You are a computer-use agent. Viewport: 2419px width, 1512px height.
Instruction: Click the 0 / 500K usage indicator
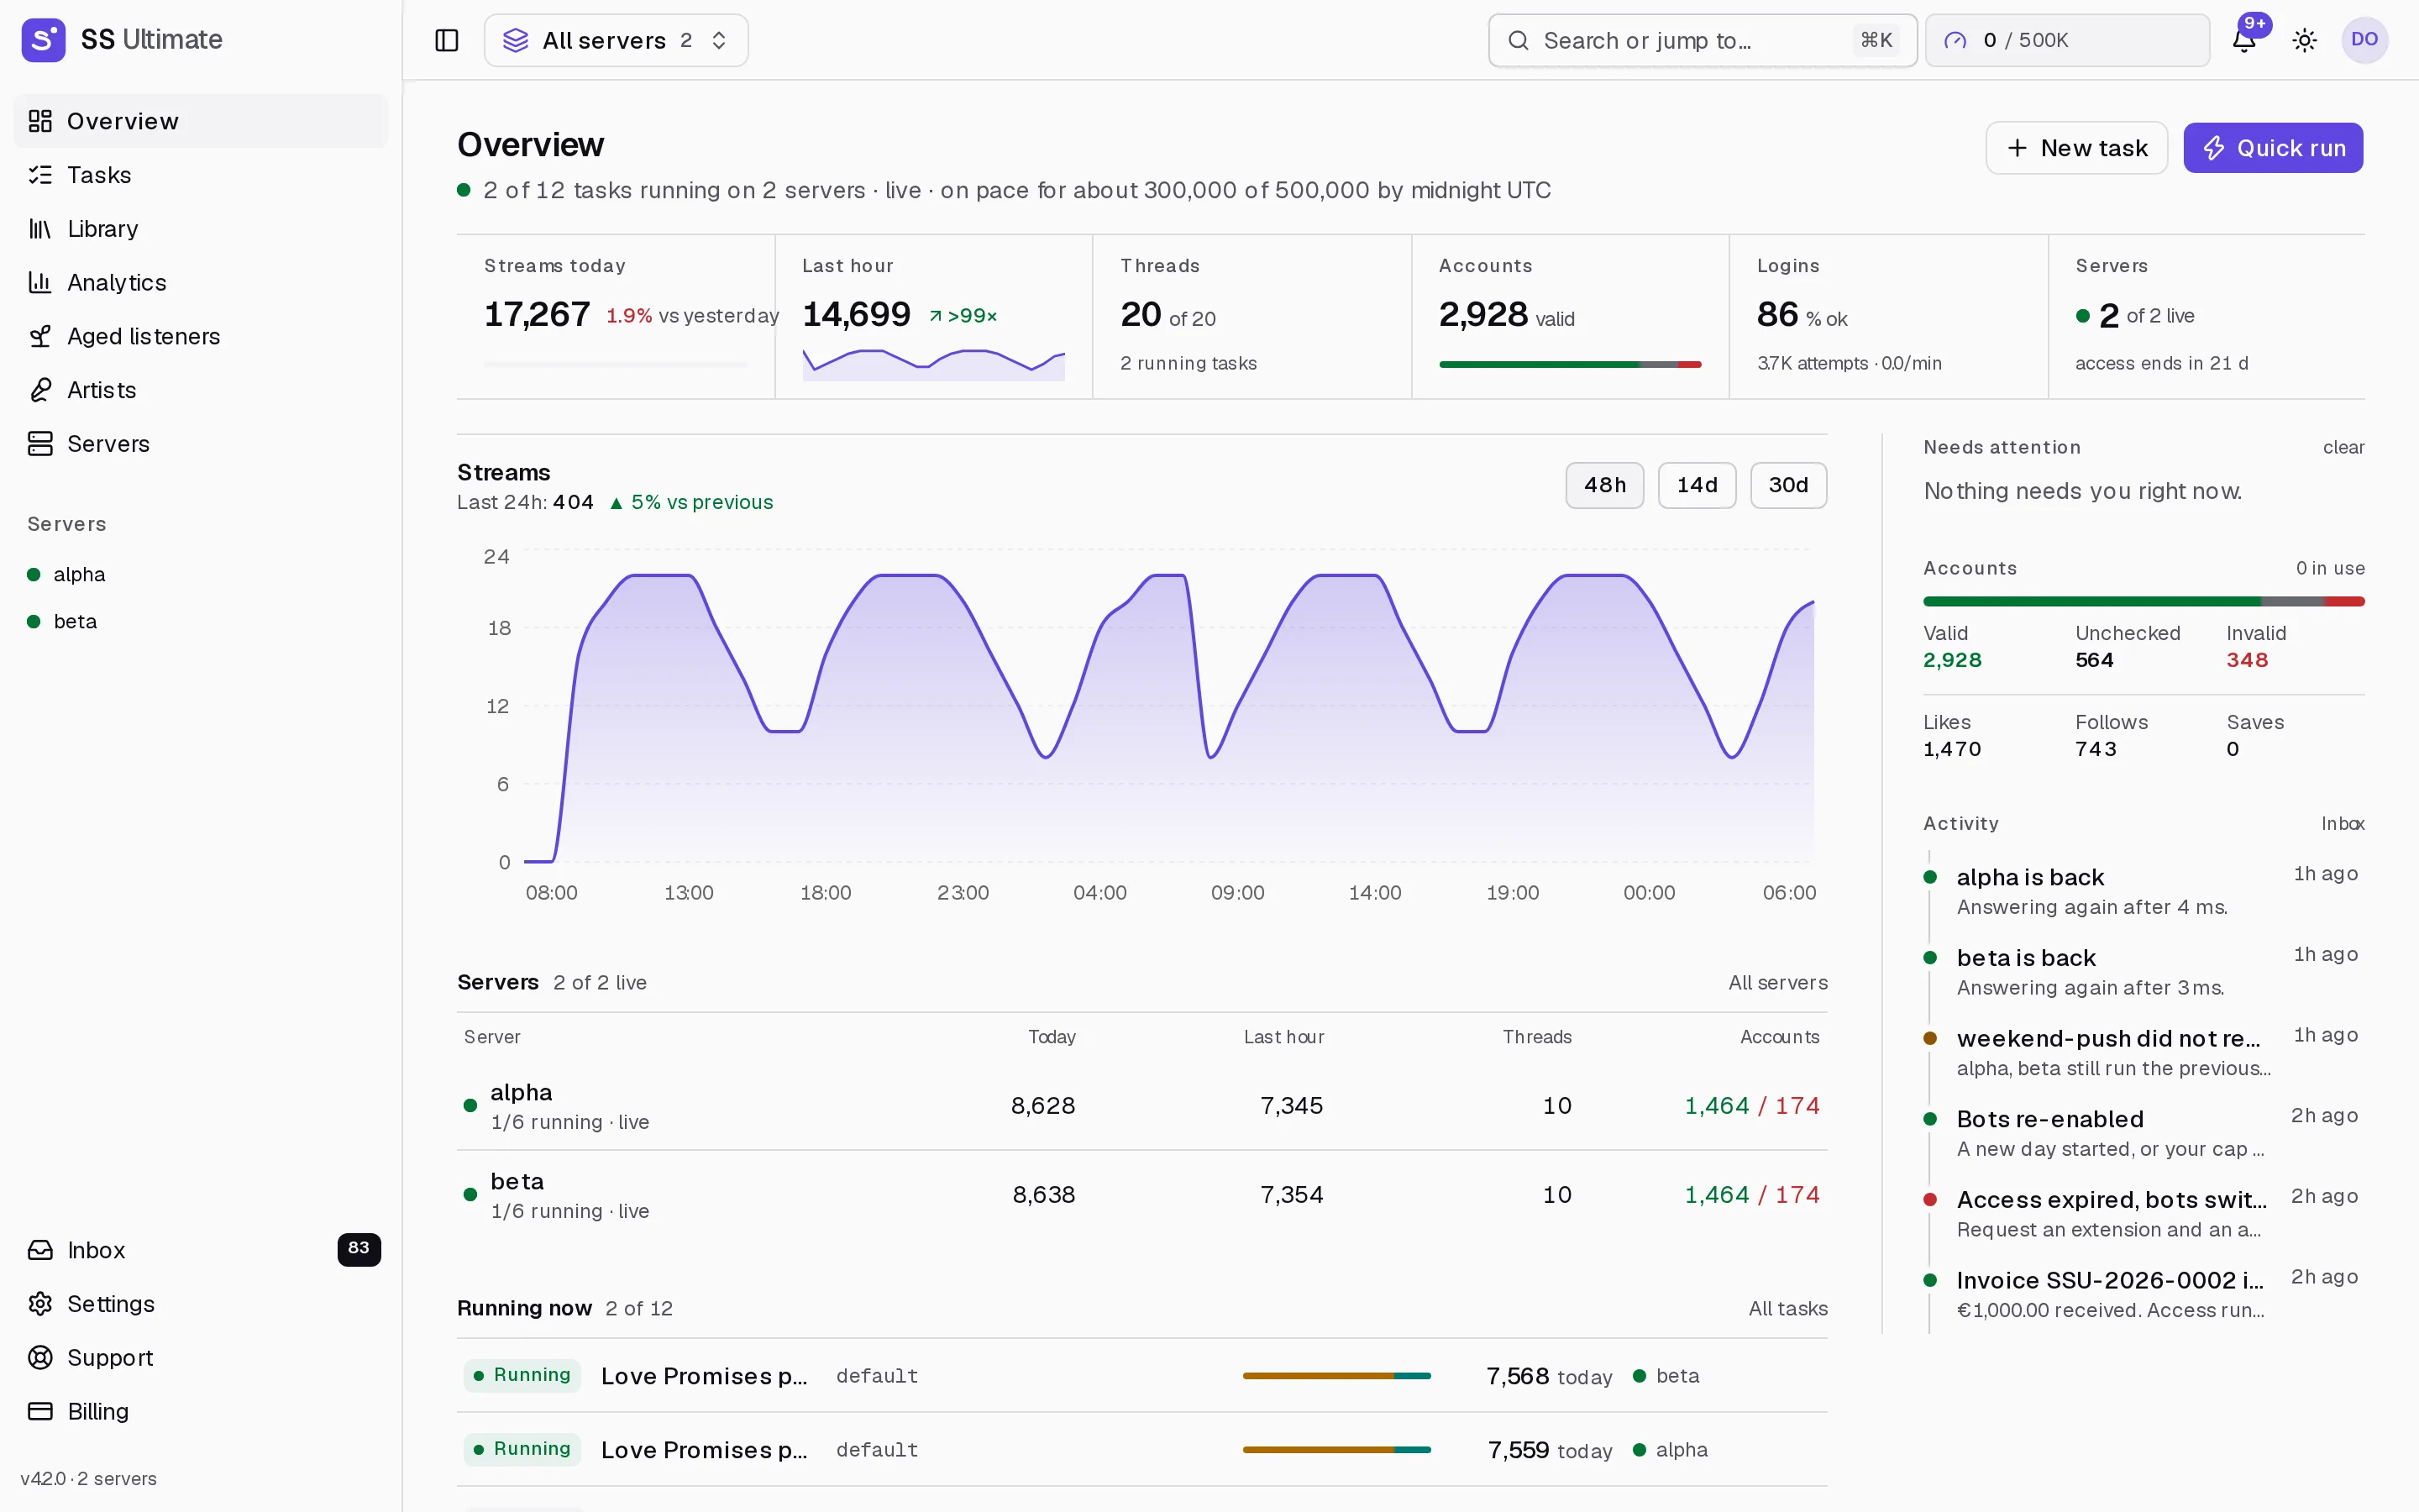tap(2067, 40)
